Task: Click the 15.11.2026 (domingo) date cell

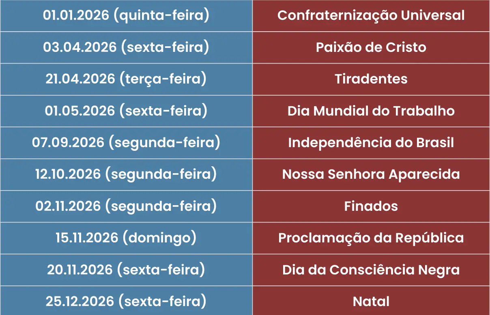Action: click(x=126, y=238)
